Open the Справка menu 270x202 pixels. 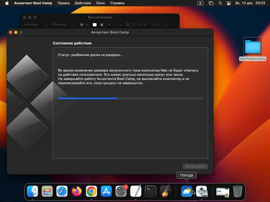click(117, 3)
